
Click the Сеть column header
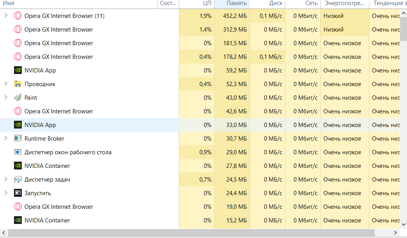click(x=303, y=4)
